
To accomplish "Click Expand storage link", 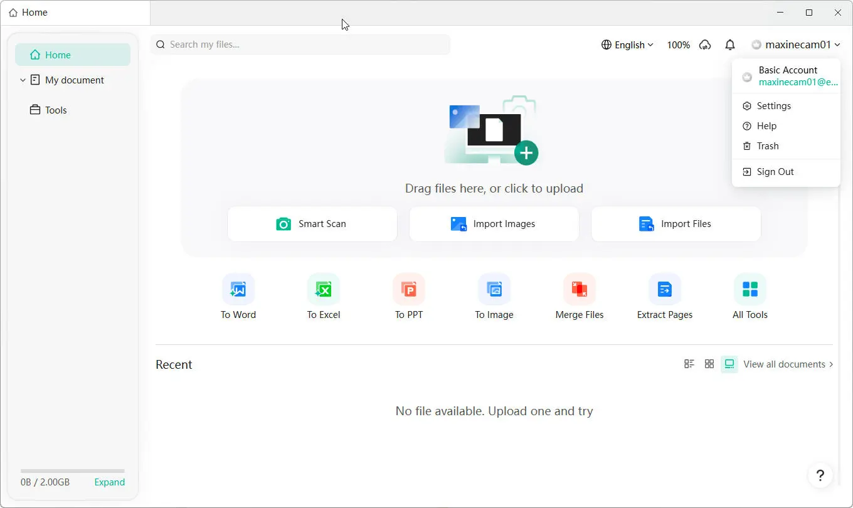I will [x=110, y=482].
